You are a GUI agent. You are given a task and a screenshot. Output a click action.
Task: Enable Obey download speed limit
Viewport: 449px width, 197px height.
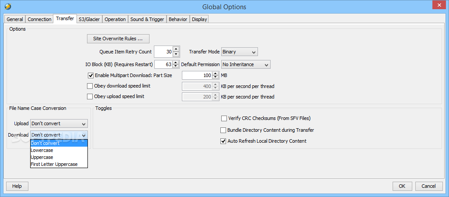90,86
